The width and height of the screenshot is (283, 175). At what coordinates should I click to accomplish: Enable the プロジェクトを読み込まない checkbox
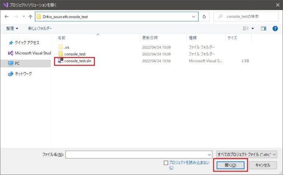click(x=166, y=162)
